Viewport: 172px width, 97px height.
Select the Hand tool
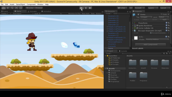click(3, 8)
